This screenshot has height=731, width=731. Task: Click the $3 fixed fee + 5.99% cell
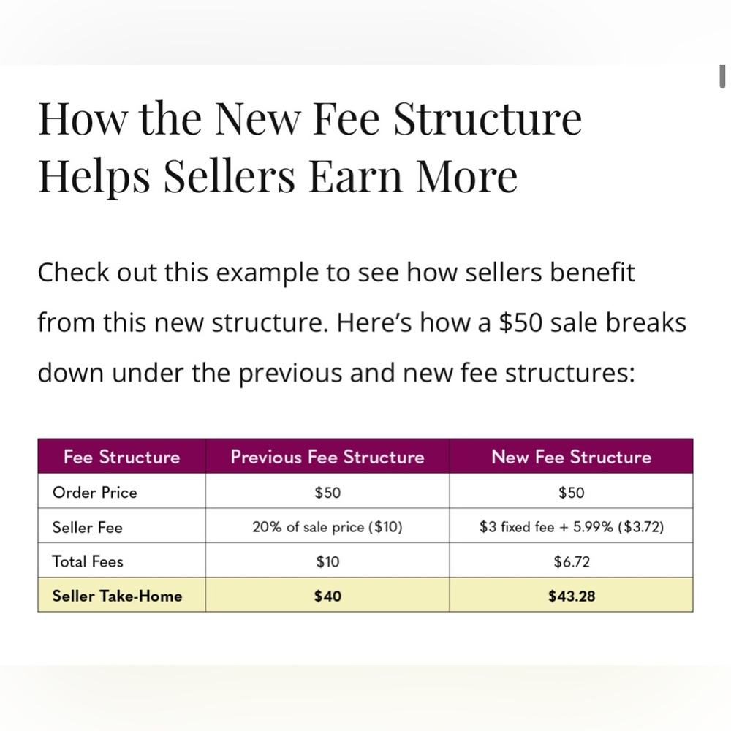click(x=571, y=526)
